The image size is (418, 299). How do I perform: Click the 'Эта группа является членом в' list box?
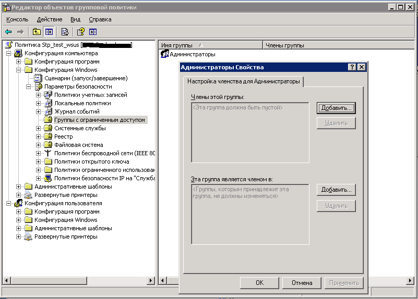[x=250, y=215]
